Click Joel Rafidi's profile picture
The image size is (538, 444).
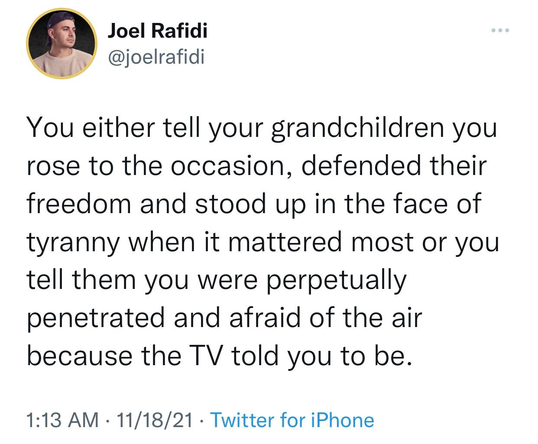(x=62, y=43)
